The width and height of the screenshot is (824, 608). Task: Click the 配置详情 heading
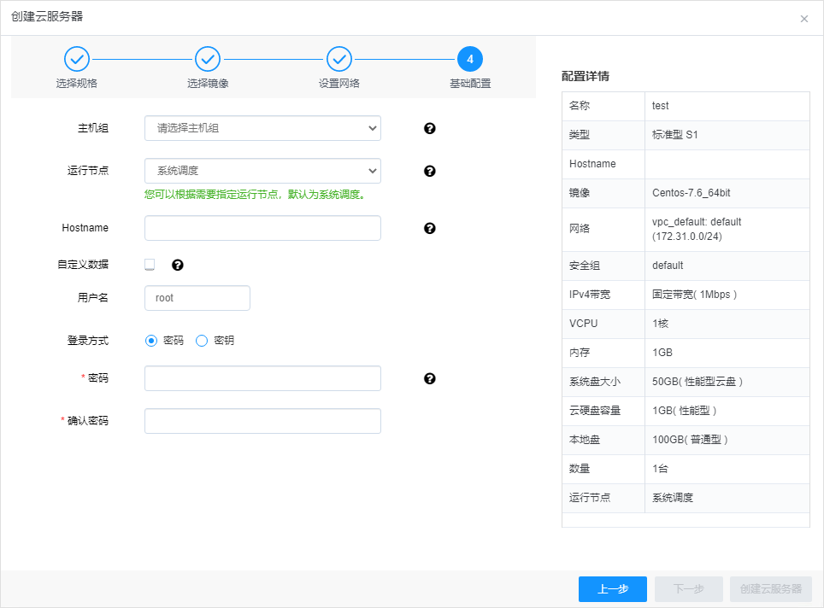click(585, 76)
